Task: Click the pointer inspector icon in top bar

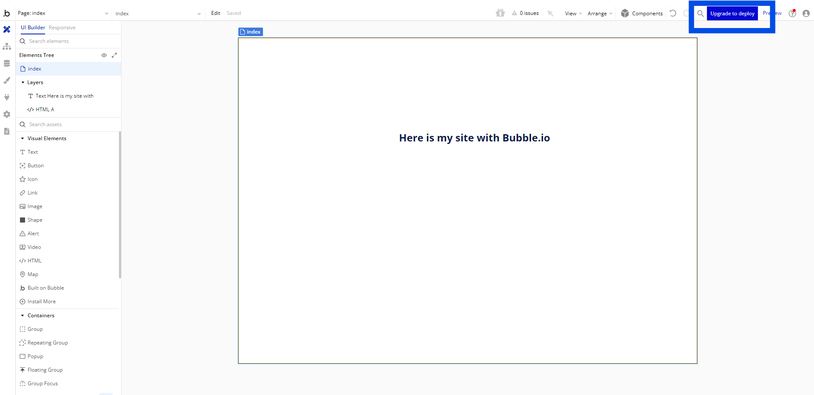Action: tap(551, 13)
